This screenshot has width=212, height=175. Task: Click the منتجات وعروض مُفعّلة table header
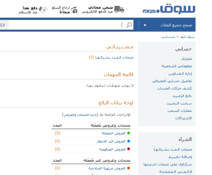[x=110, y=125]
